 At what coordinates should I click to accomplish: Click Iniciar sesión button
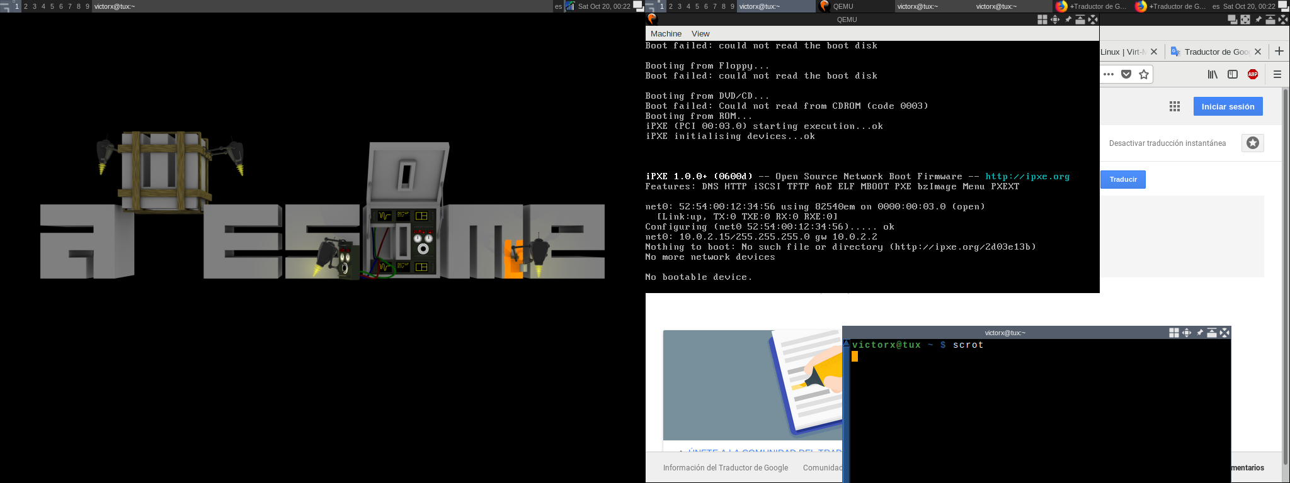[1228, 106]
